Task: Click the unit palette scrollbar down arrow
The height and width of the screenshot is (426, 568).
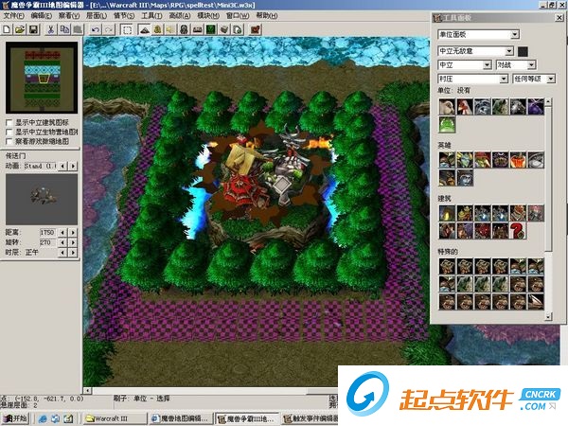Action: point(548,316)
